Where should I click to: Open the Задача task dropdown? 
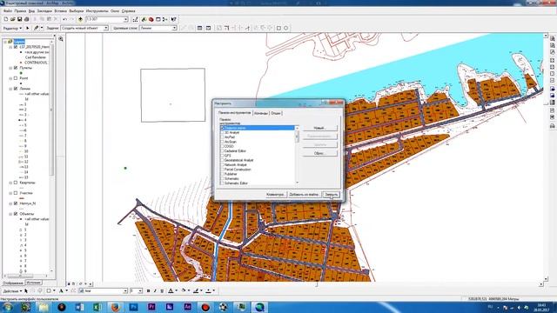pyautogui.click(x=106, y=28)
